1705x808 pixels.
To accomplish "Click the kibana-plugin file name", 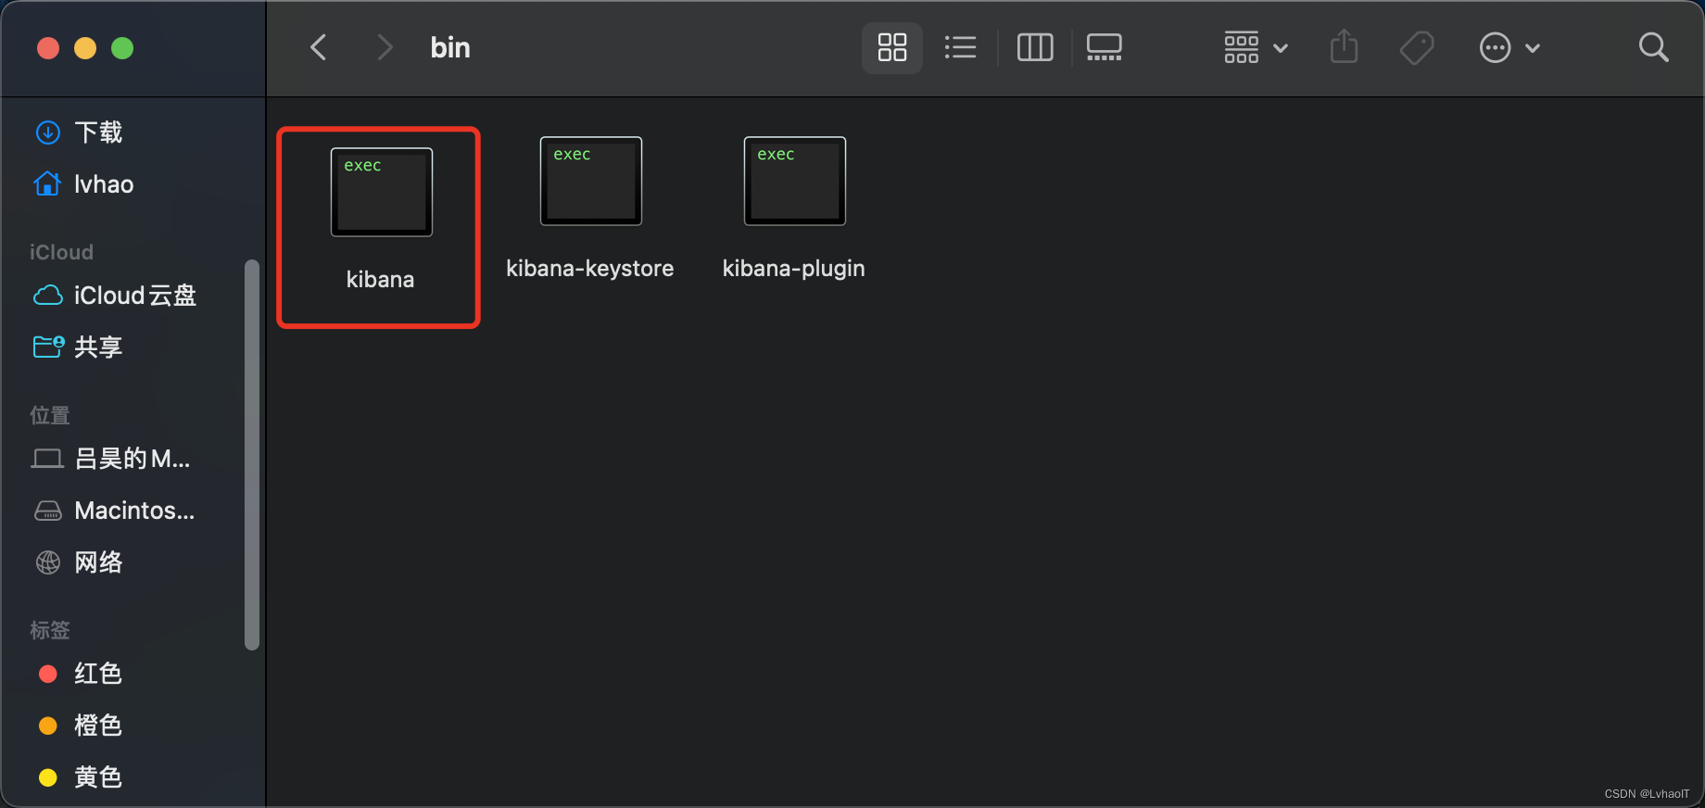I will coord(794,269).
